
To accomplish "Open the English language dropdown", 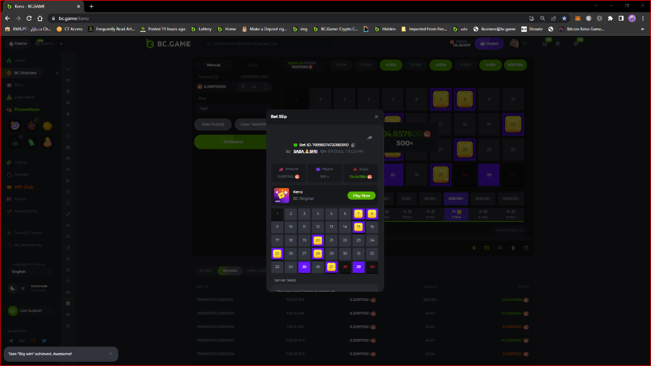I will pyautogui.click(x=31, y=271).
